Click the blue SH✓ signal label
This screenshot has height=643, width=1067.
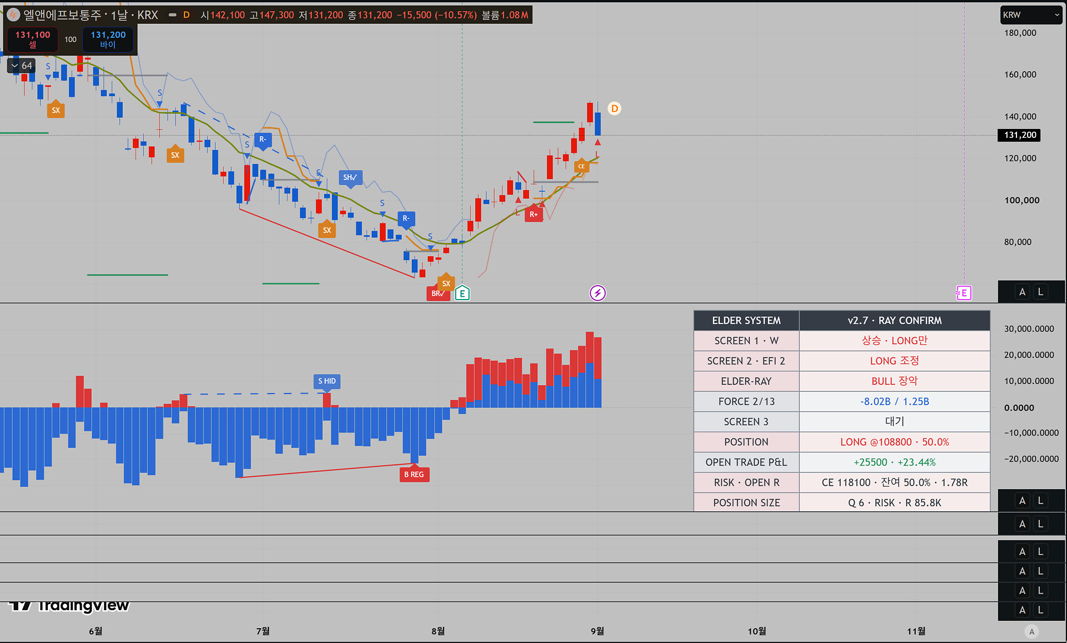(x=350, y=178)
